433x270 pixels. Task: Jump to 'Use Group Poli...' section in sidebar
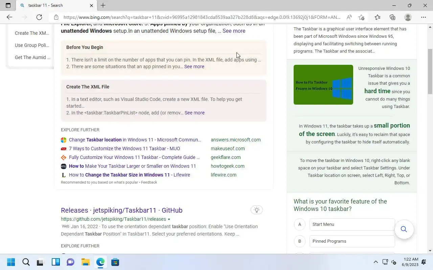[32, 45]
